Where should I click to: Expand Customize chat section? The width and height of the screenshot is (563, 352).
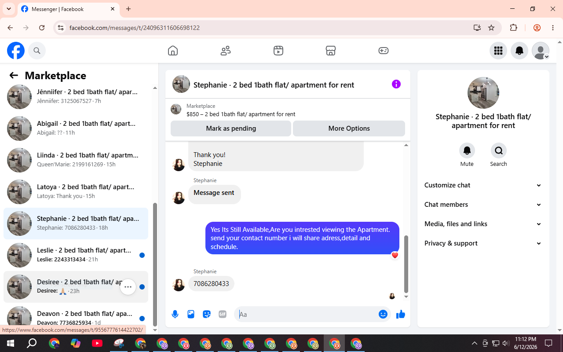coord(483,185)
